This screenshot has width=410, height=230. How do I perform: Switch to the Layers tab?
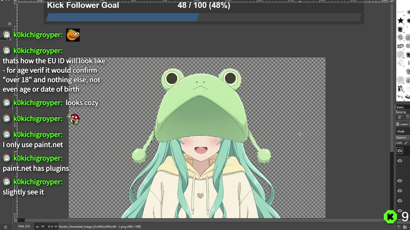point(402,124)
